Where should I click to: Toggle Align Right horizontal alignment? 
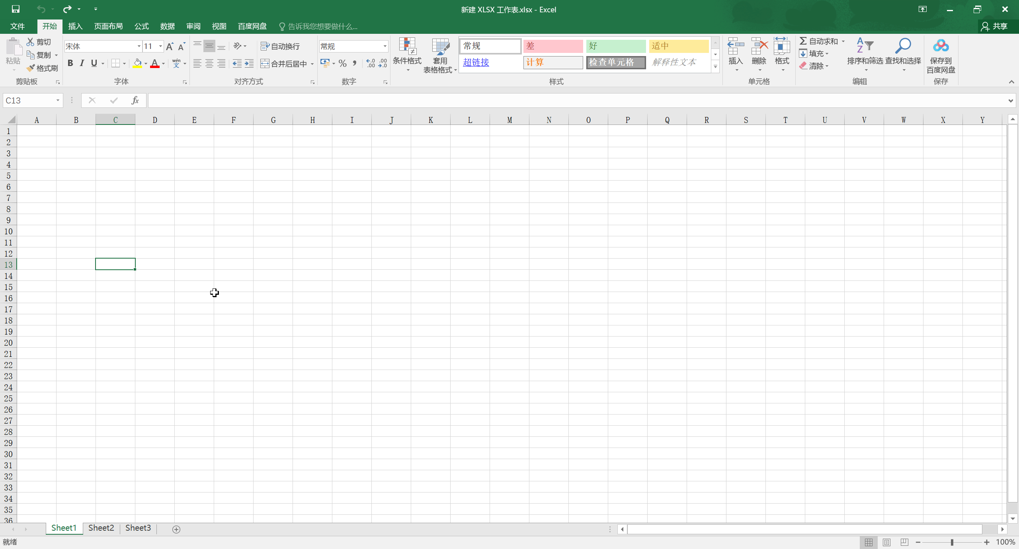pyautogui.click(x=221, y=64)
